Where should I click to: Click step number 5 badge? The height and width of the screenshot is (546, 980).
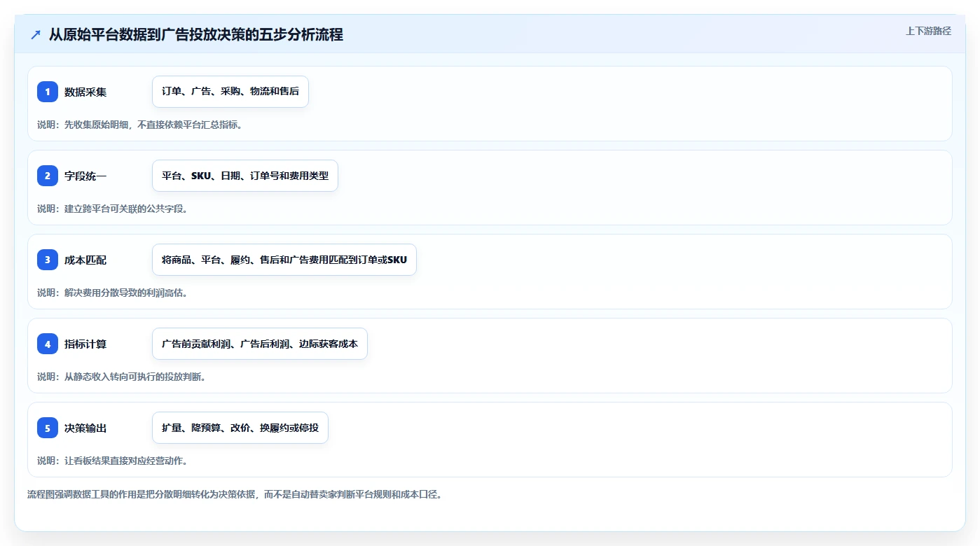(x=48, y=428)
